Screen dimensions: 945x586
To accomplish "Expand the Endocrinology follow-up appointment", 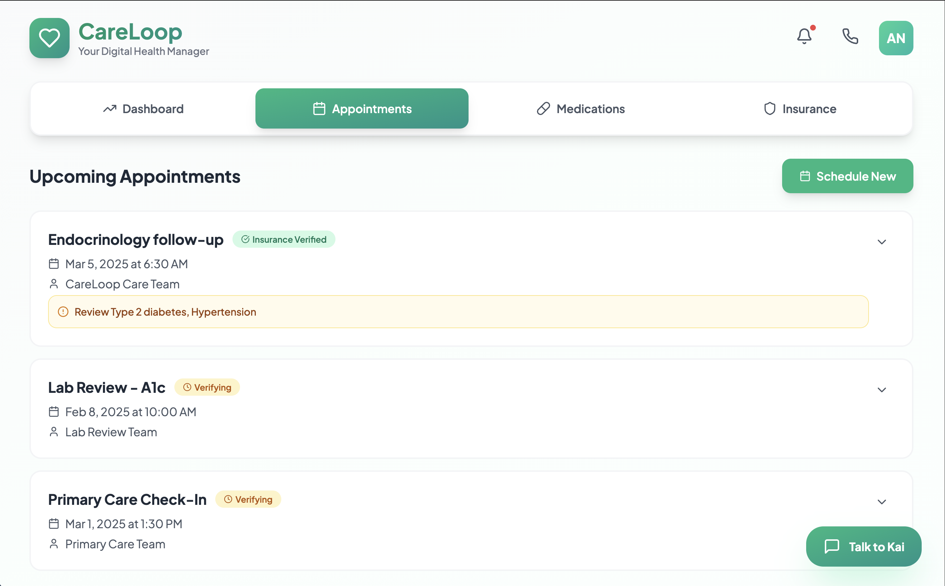I will (x=881, y=242).
